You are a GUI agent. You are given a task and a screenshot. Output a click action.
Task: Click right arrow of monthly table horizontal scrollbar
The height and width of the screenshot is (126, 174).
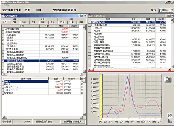tap(82, 74)
